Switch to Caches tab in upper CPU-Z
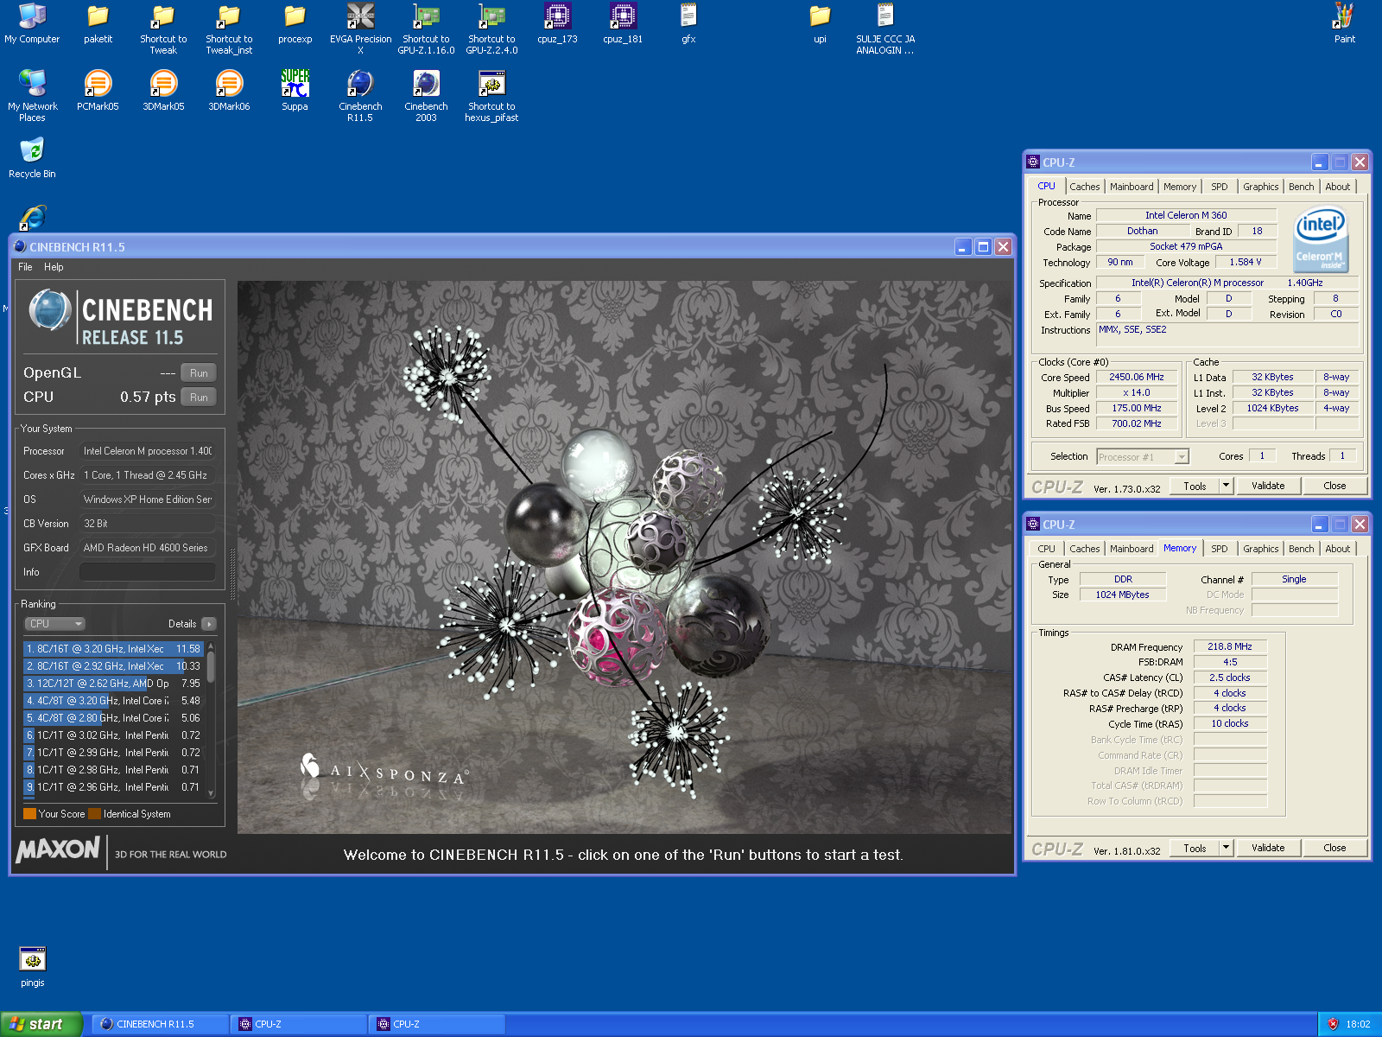This screenshot has width=1382, height=1037. [x=1084, y=187]
